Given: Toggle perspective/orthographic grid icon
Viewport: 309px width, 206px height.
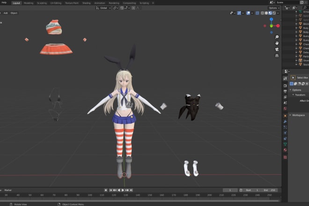Looking at the screenshot, I should point(277,56).
